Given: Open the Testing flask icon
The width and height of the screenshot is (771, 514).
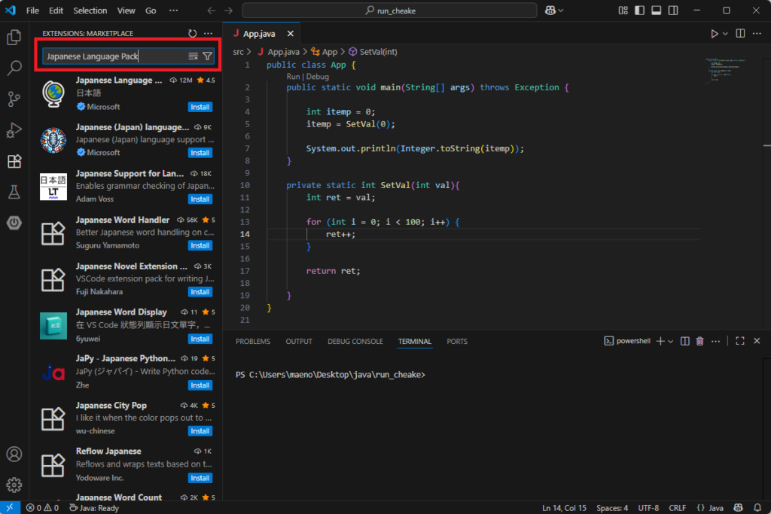Looking at the screenshot, I should pyautogui.click(x=14, y=192).
